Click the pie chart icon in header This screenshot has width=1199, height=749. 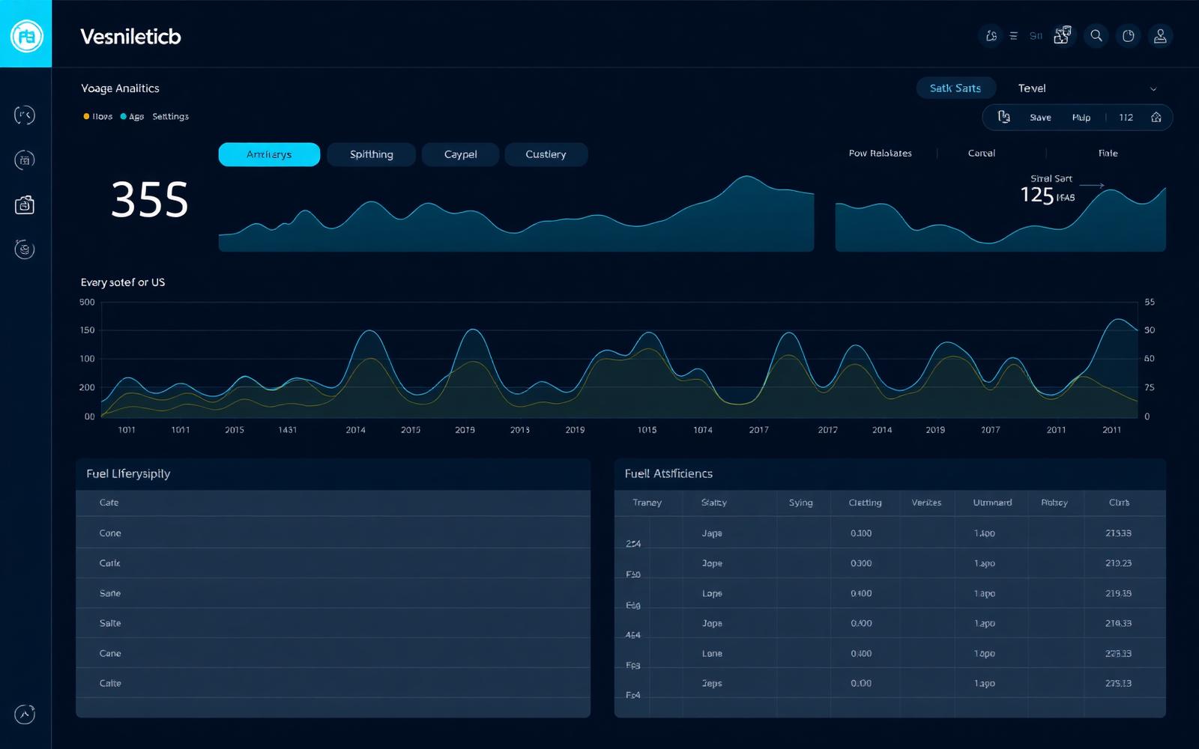[1129, 35]
